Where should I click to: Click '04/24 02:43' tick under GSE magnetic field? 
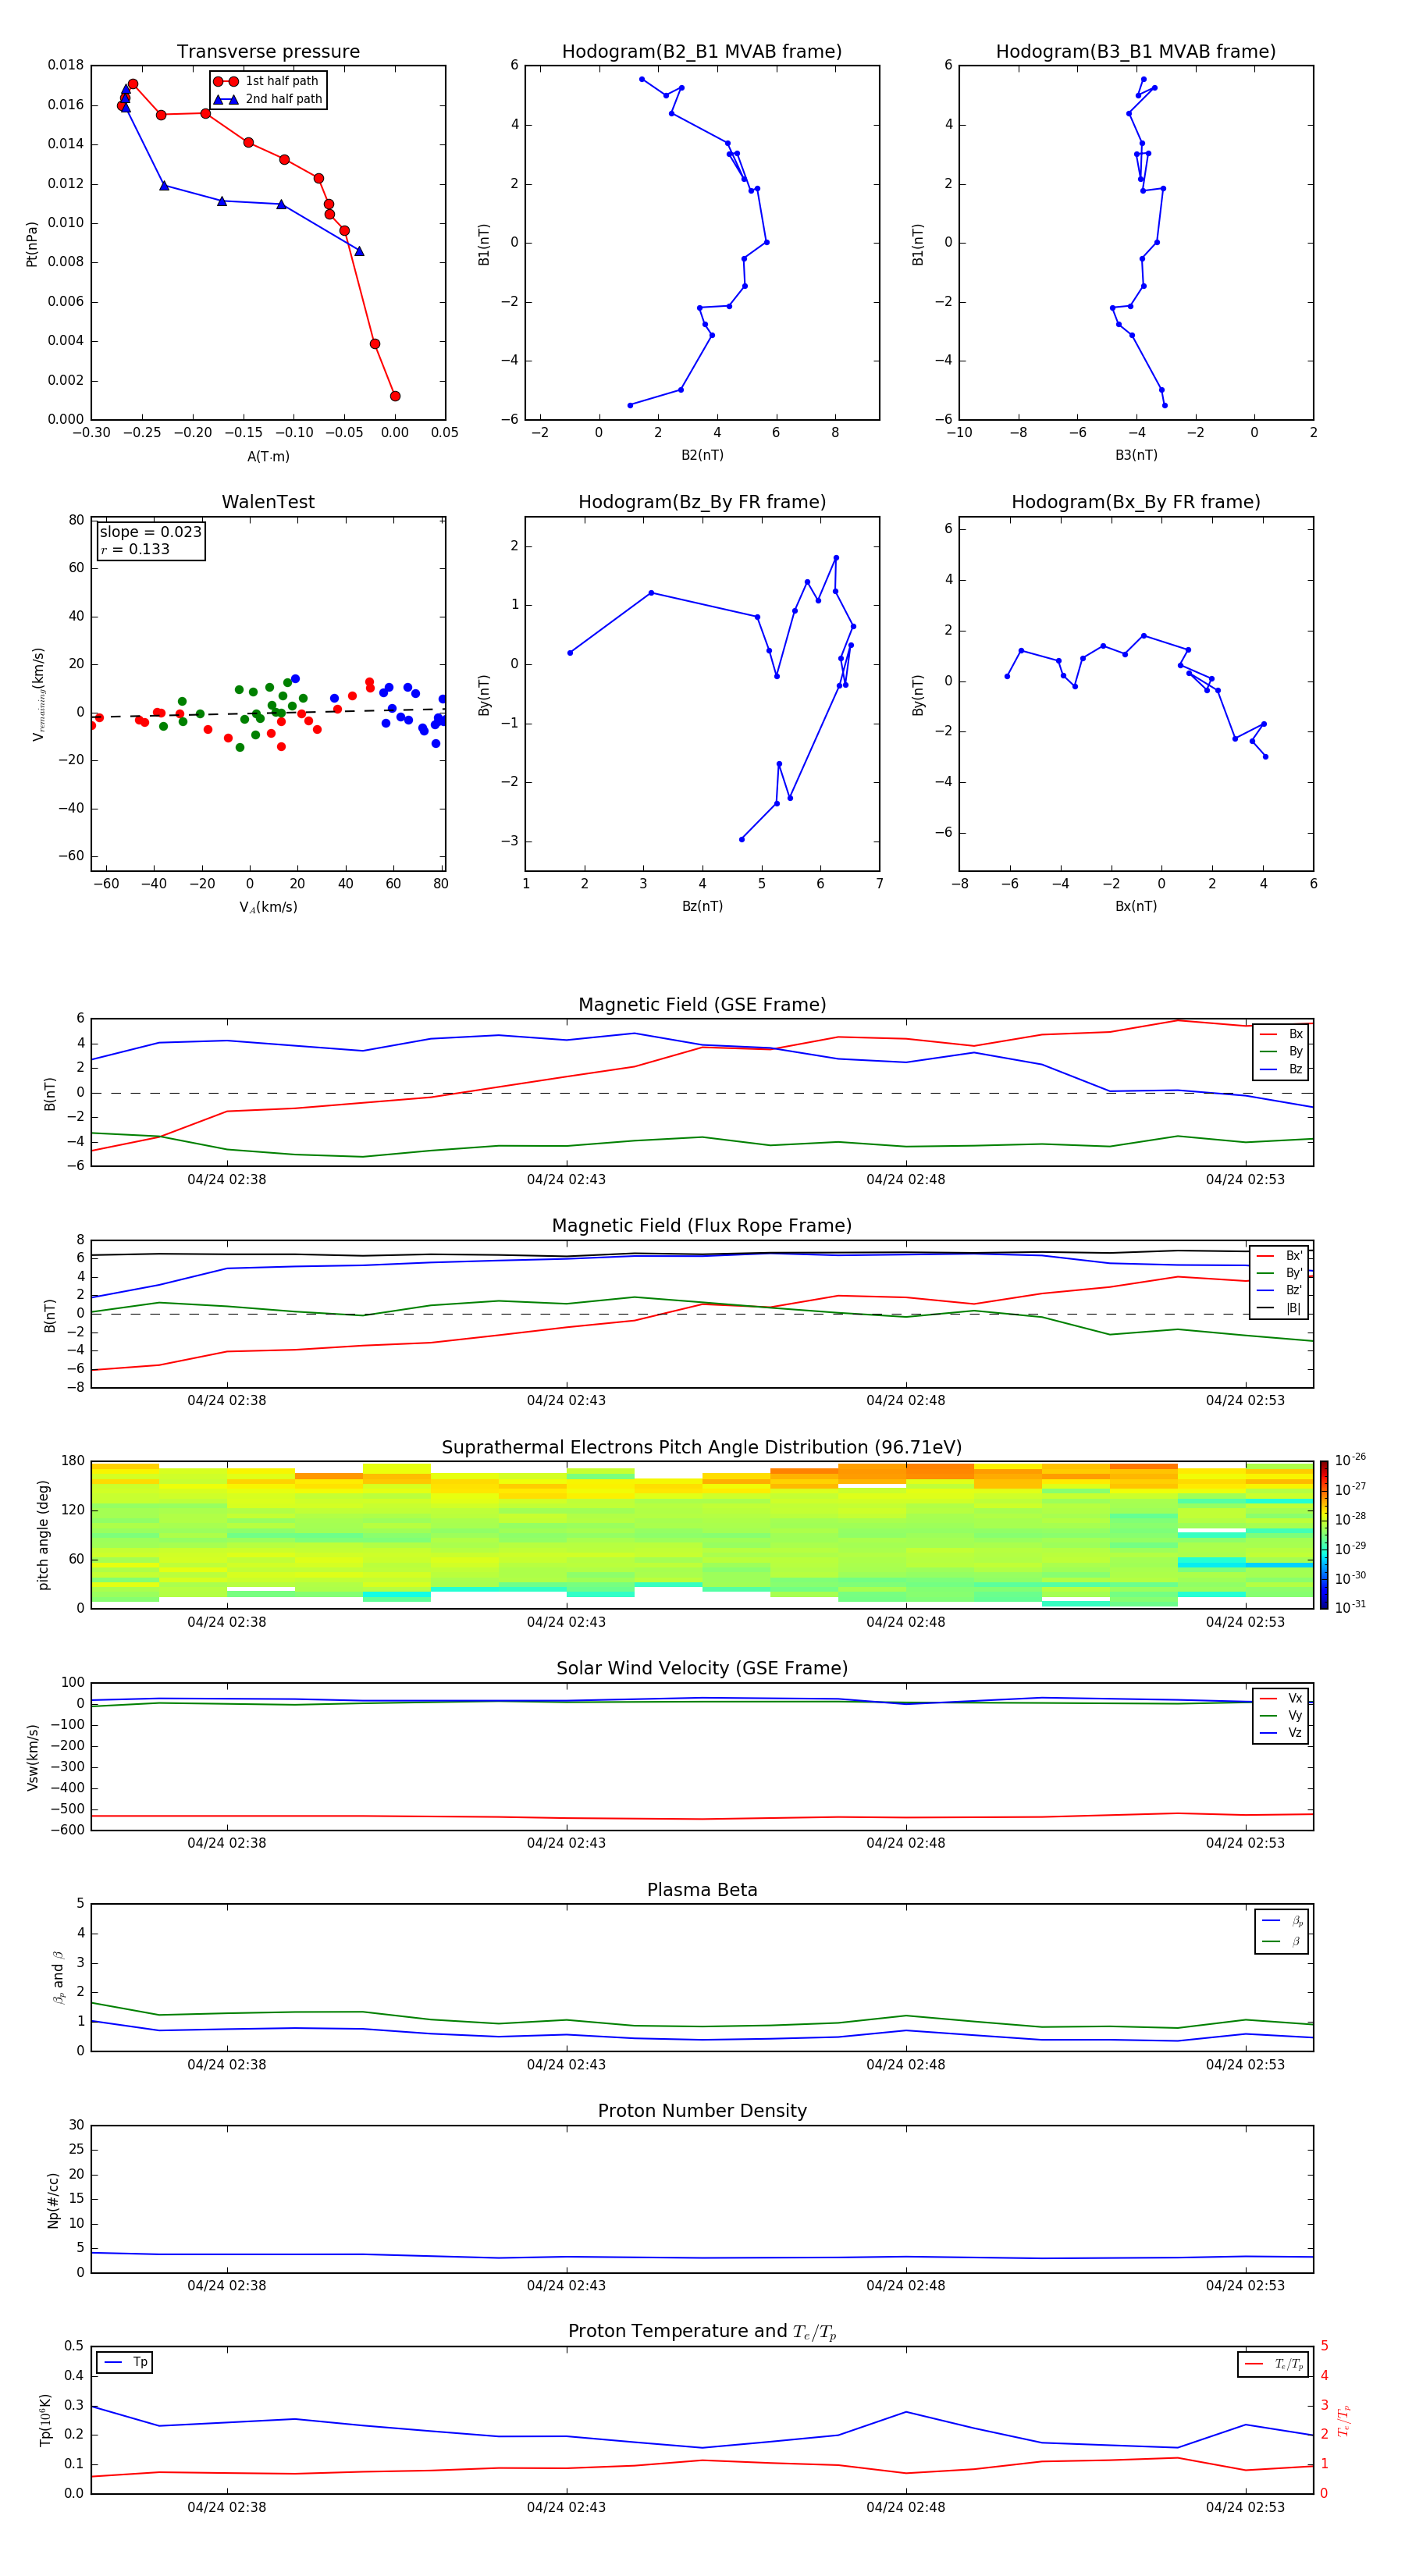click(566, 1180)
